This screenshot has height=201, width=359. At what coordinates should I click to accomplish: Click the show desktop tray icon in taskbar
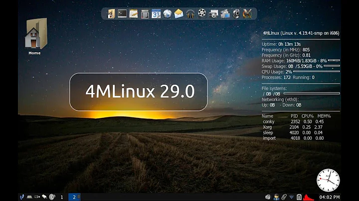[x=29, y=197]
